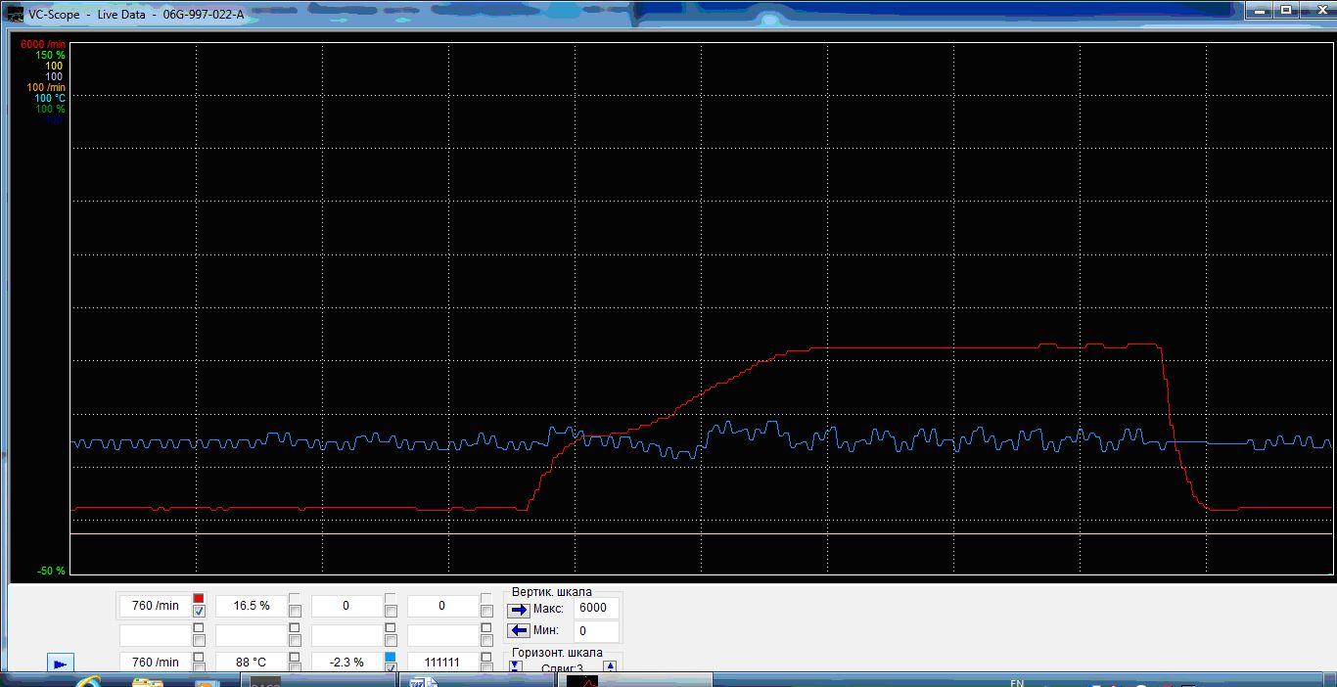Uncheck the checkbox beside -2.3 %

(391, 668)
